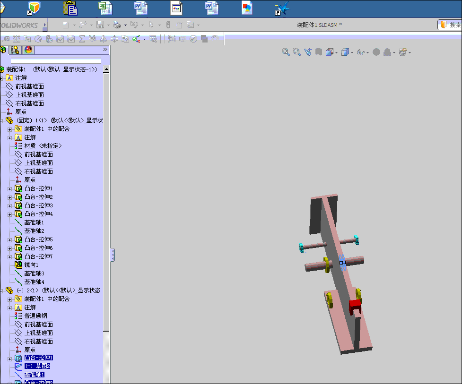This screenshot has width=462, height=384.
Task: Open blue bird shortcut icon
Action: point(282,8)
